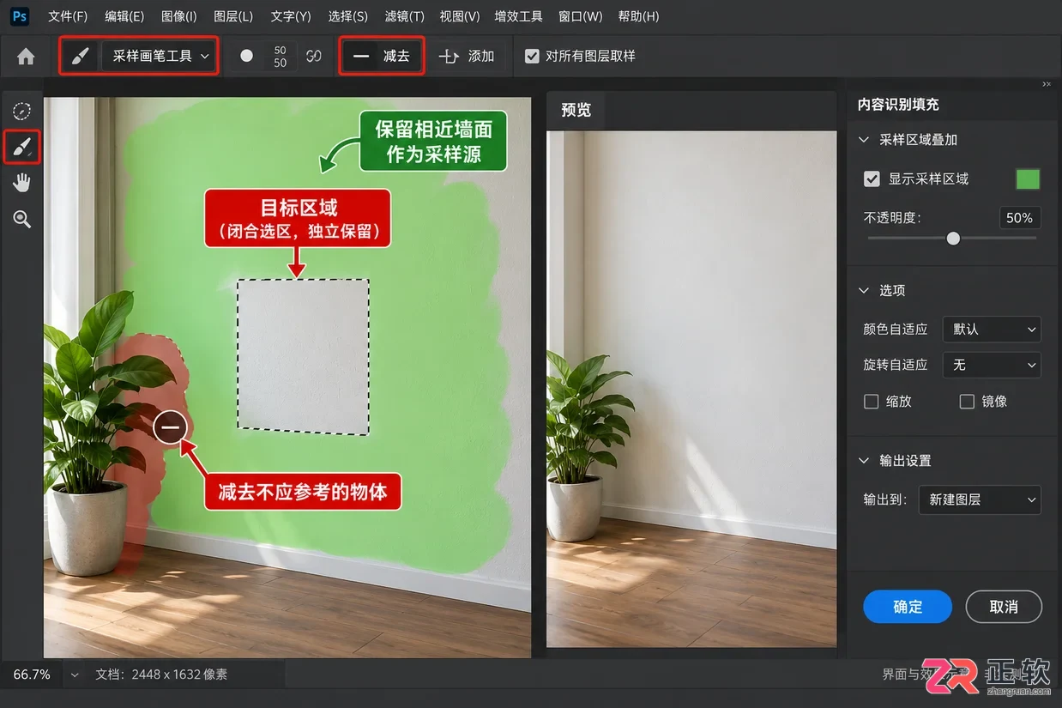Screen dimensions: 1062x708
Task: Click the 66.7% zoom value field
Action: coord(32,675)
